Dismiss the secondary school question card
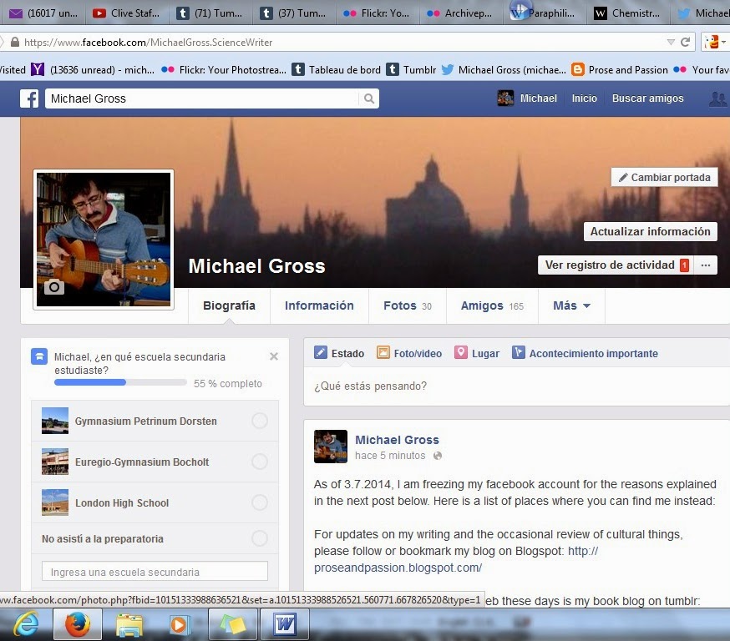The image size is (730, 641). tap(274, 356)
